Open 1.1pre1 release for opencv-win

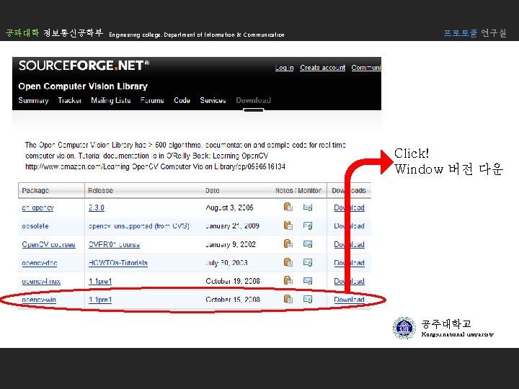tap(100, 300)
